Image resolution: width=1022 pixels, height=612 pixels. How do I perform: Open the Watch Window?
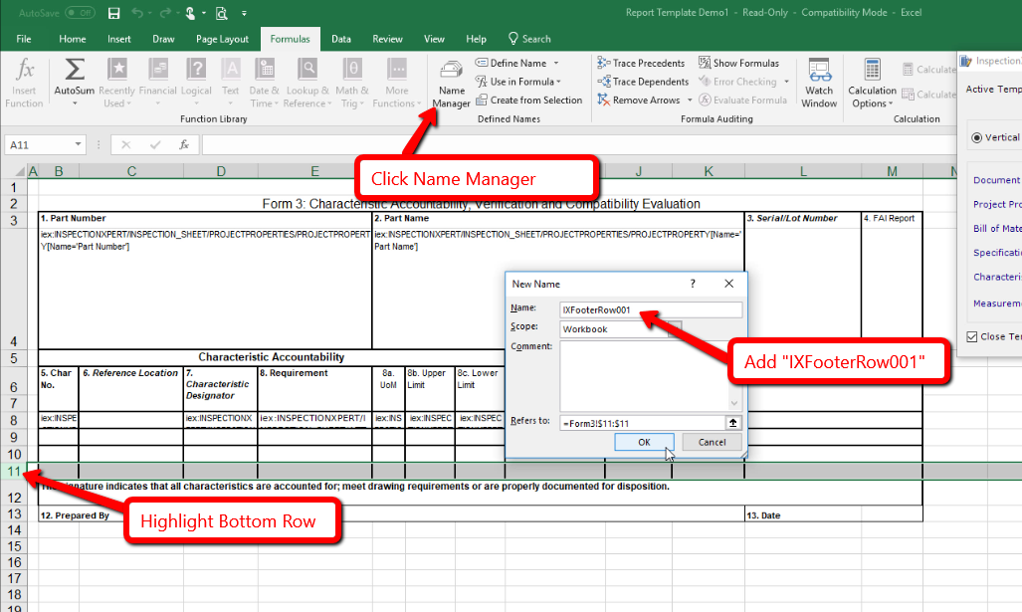pos(819,82)
